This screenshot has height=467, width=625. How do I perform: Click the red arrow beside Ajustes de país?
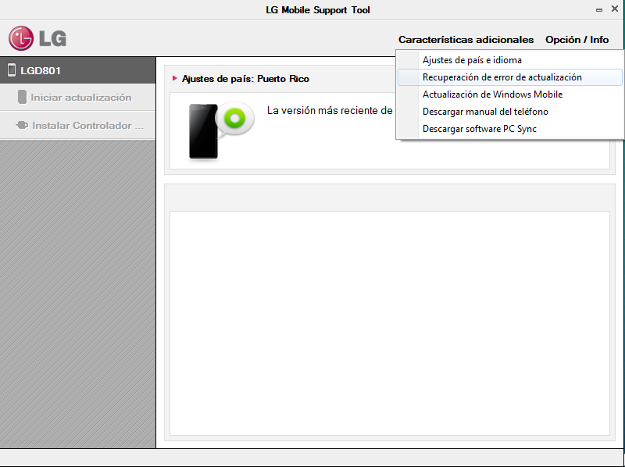click(x=174, y=78)
